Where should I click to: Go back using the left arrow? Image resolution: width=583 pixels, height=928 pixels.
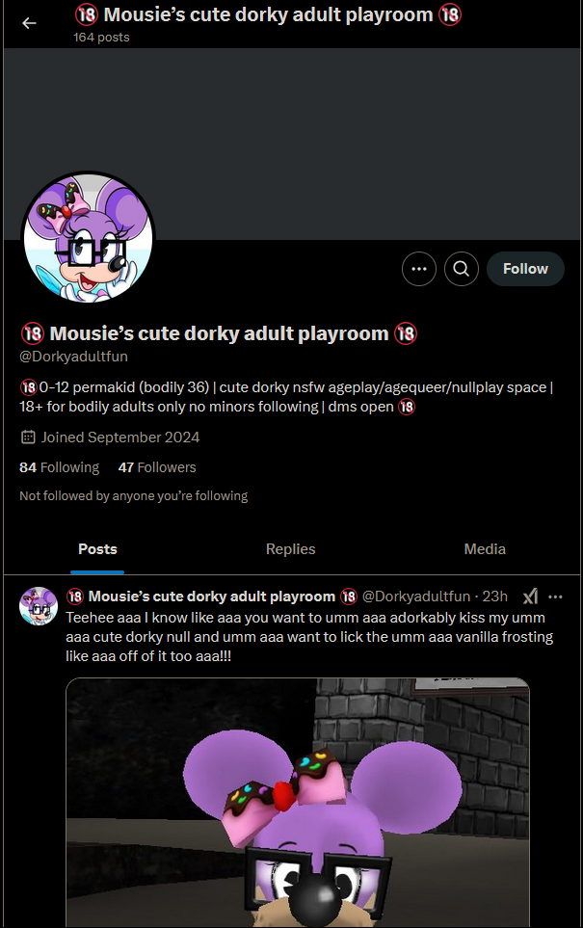coord(29,23)
